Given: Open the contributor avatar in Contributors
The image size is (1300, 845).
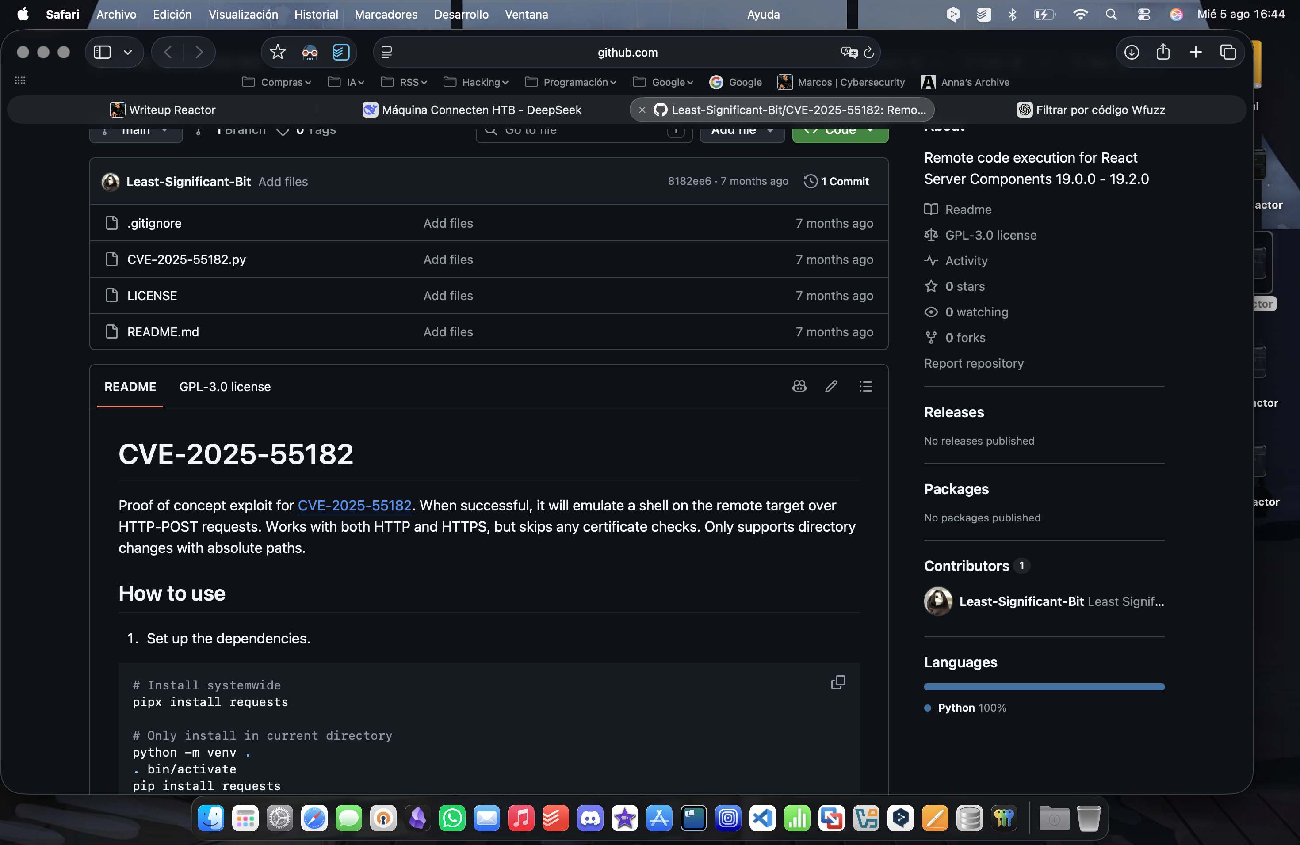Looking at the screenshot, I should tap(938, 601).
